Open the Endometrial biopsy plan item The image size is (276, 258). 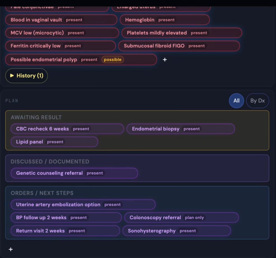pyautogui.click(x=181, y=129)
